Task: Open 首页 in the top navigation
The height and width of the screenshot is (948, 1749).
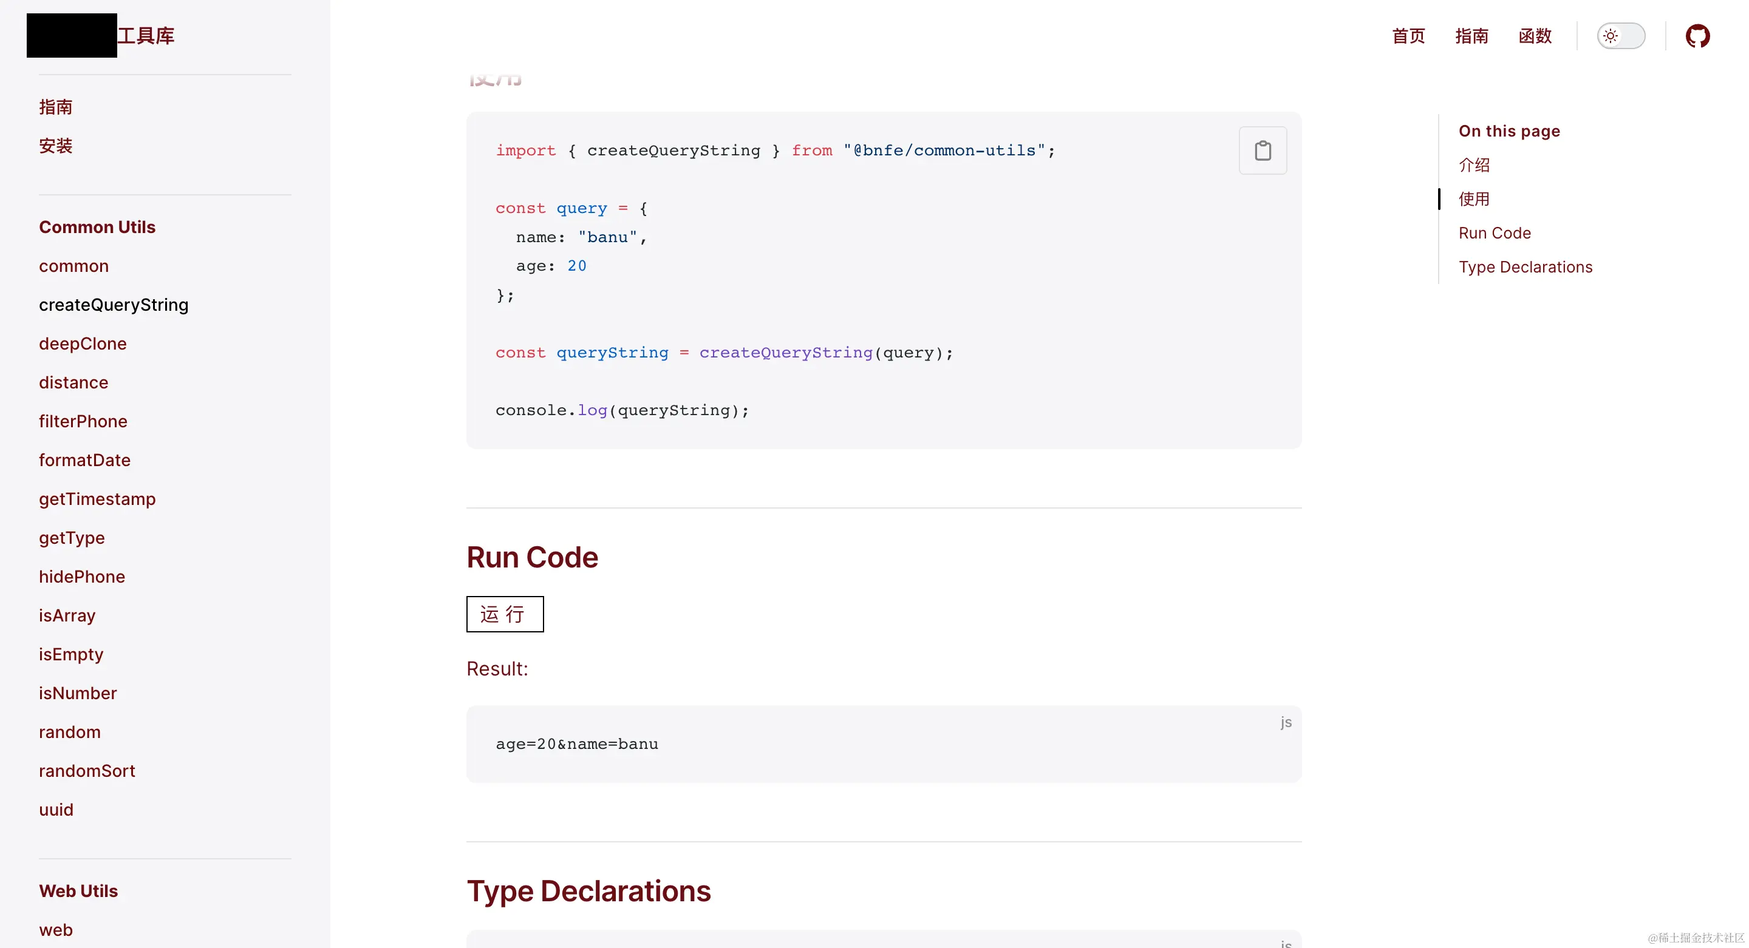Action: (1408, 36)
